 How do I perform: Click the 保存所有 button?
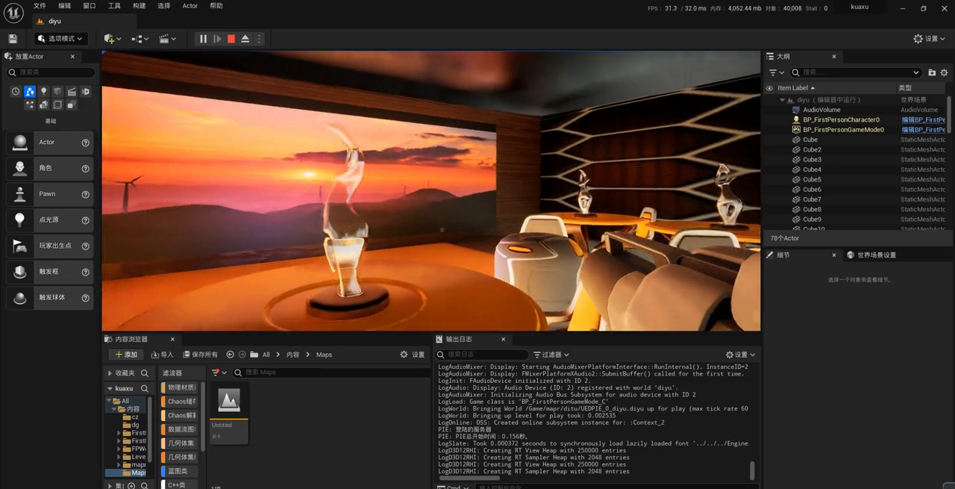(x=199, y=355)
